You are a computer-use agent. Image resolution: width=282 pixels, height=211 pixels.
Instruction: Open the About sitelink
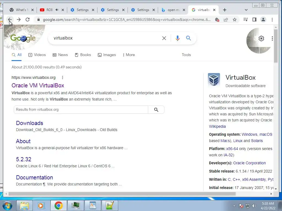23,141
